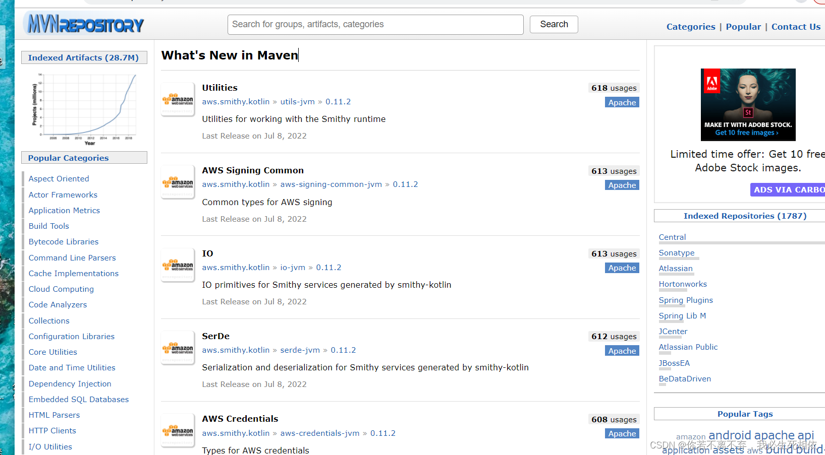Open Bytecode Libraries category

tap(64, 241)
